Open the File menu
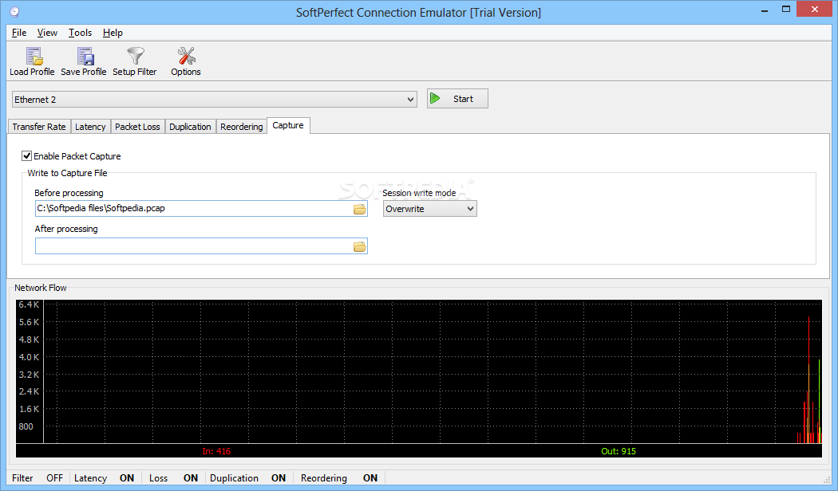This screenshot has height=491, width=838. tap(19, 33)
